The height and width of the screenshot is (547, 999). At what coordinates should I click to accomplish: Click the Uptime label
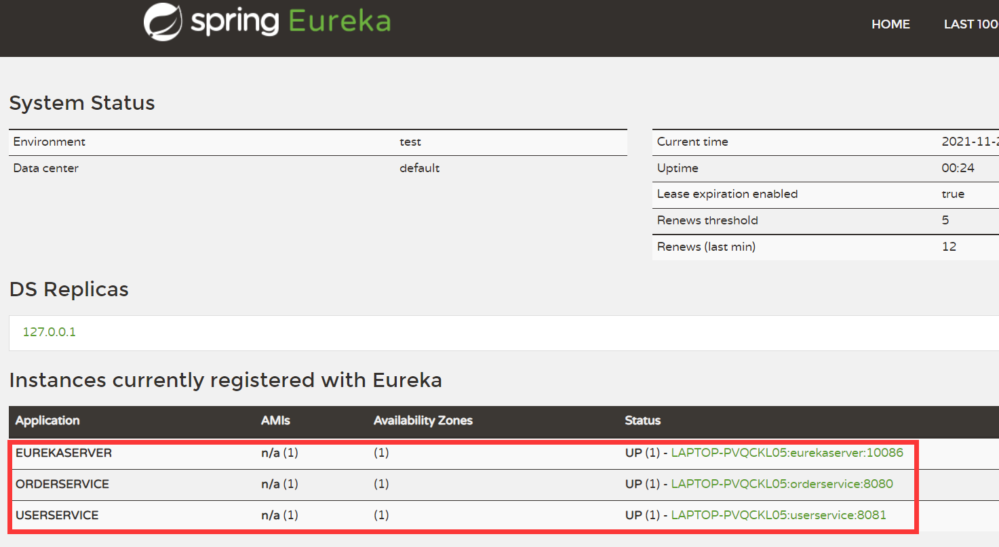tap(678, 168)
